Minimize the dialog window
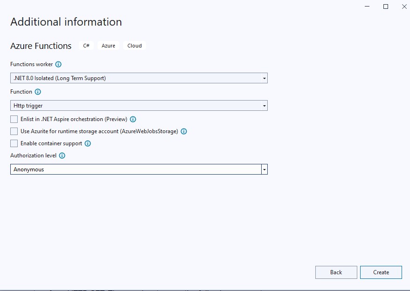This screenshot has height=291, width=410. pyautogui.click(x=367, y=7)
